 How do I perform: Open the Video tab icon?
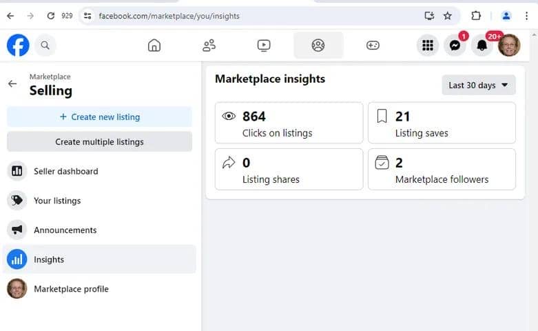pyautogui.click(x=264, y=46)
